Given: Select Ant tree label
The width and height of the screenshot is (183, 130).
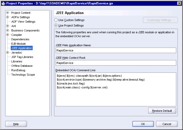Looking at the screenshot, I should 14,26.
